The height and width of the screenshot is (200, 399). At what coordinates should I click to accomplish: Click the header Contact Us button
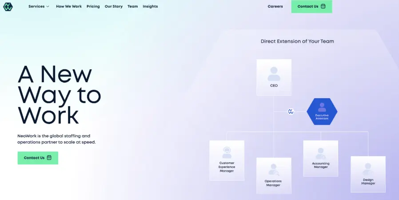pos(311,6)
